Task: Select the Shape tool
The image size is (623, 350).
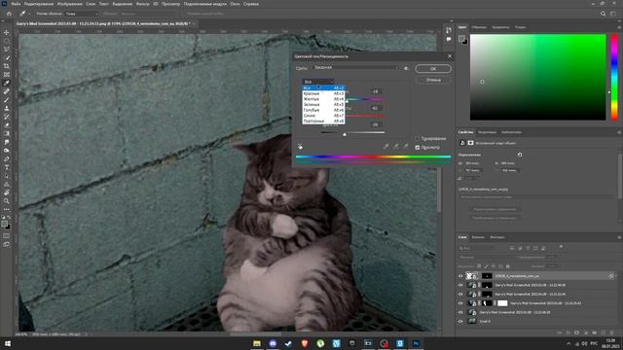Action: click(x=7, y=185)
